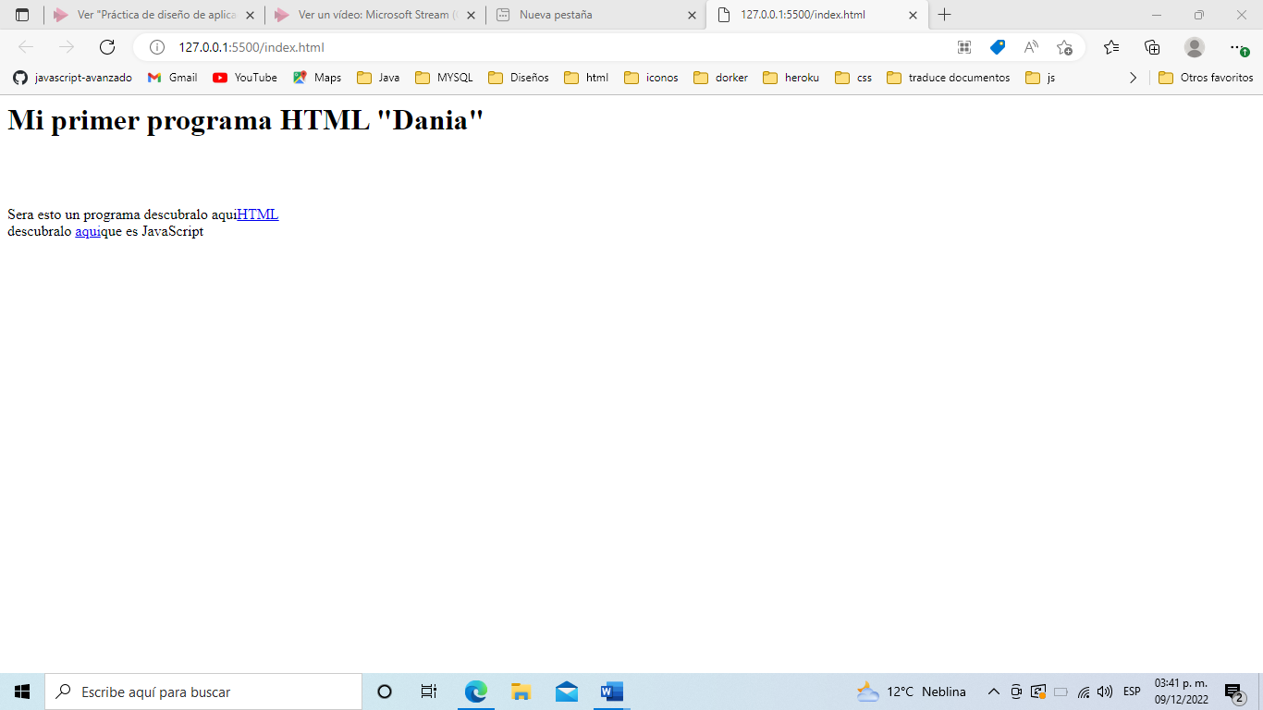
Task: Follow the HTML link on the page
Action: coord(257,214)
